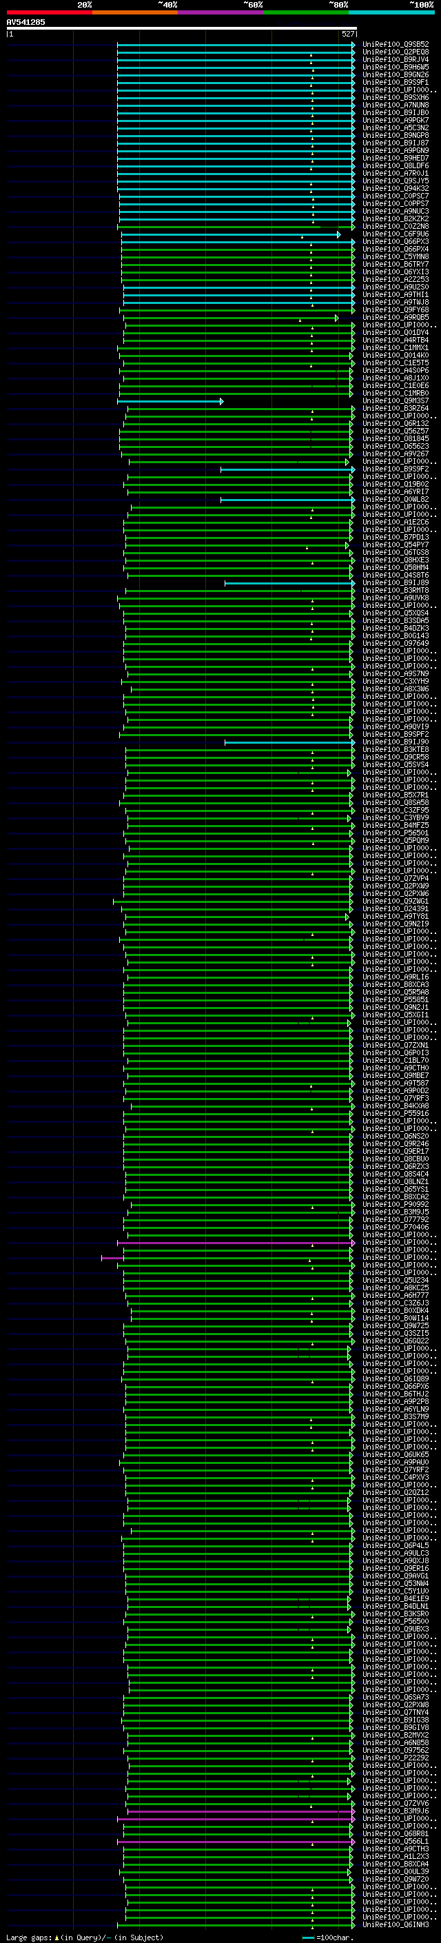Open hit UniRef100_B9RJV4
The height and width of the screenshot is (1943, 441).
(x=396, y=59)
